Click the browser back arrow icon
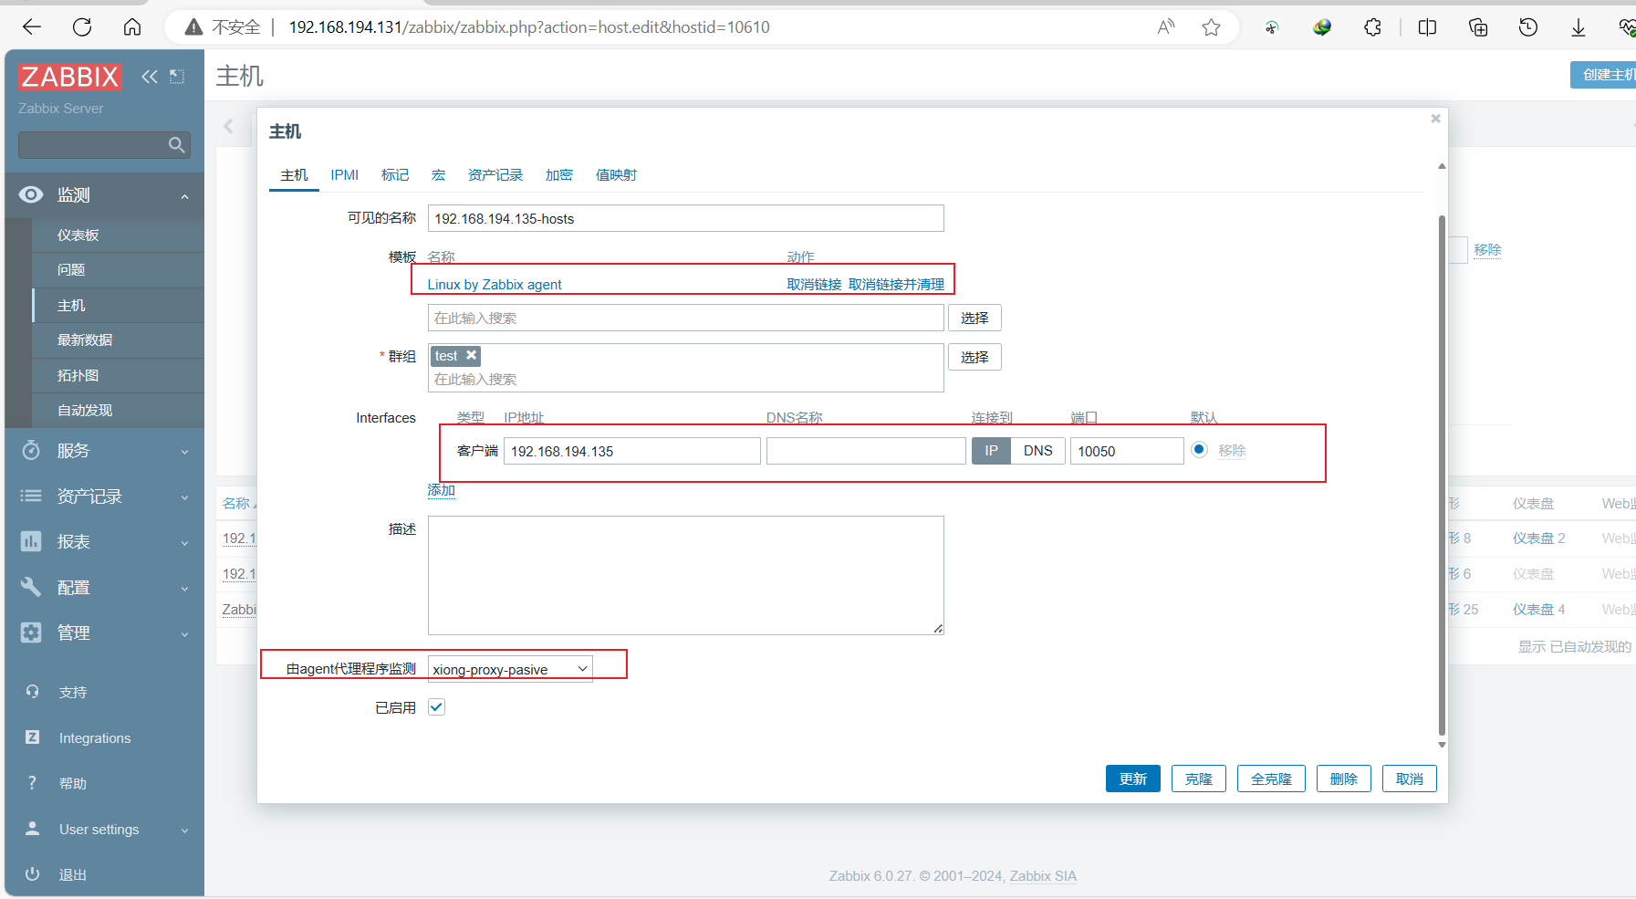The width and height of the screenshot is (1636, 899). click(32, 27)
